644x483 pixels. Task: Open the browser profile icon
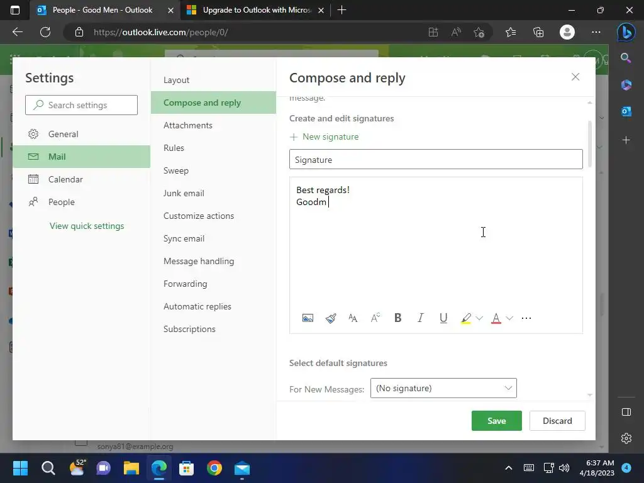click(567, 32)
